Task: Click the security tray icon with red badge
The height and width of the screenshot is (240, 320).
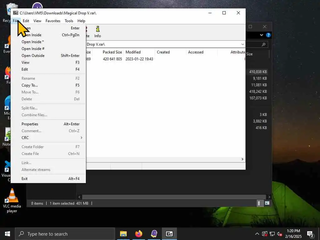Action: coord(264,234)
